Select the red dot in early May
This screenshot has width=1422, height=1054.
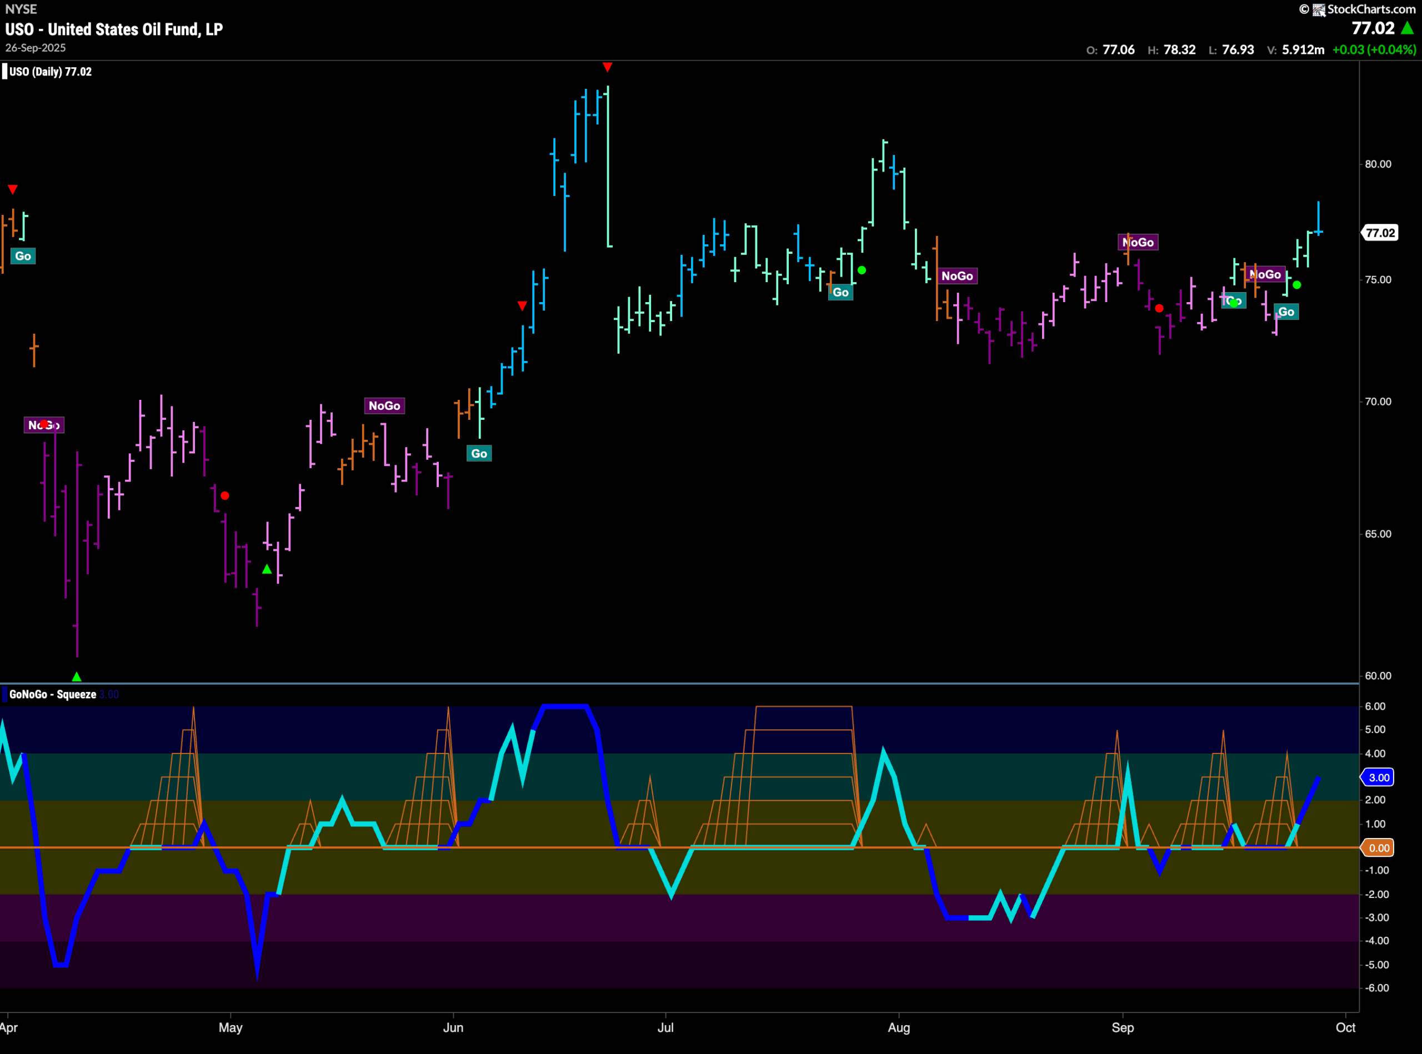pos(224,496)
